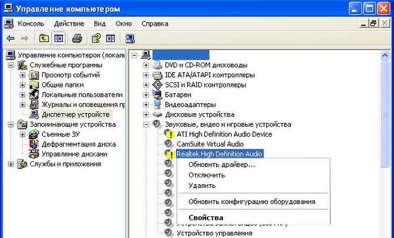This screenshot has width=394, height=238.
Task: Expand DVD и CD-ROM дисководы node
Action: point(146,65)
